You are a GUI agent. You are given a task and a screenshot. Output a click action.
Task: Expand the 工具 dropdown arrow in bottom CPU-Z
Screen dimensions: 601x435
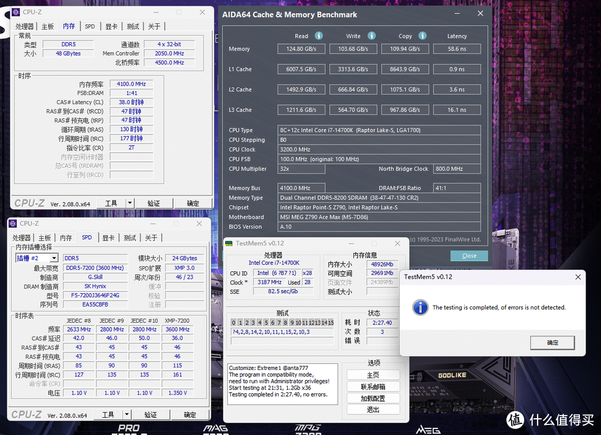pyautogui.click(x=127, y=414)
